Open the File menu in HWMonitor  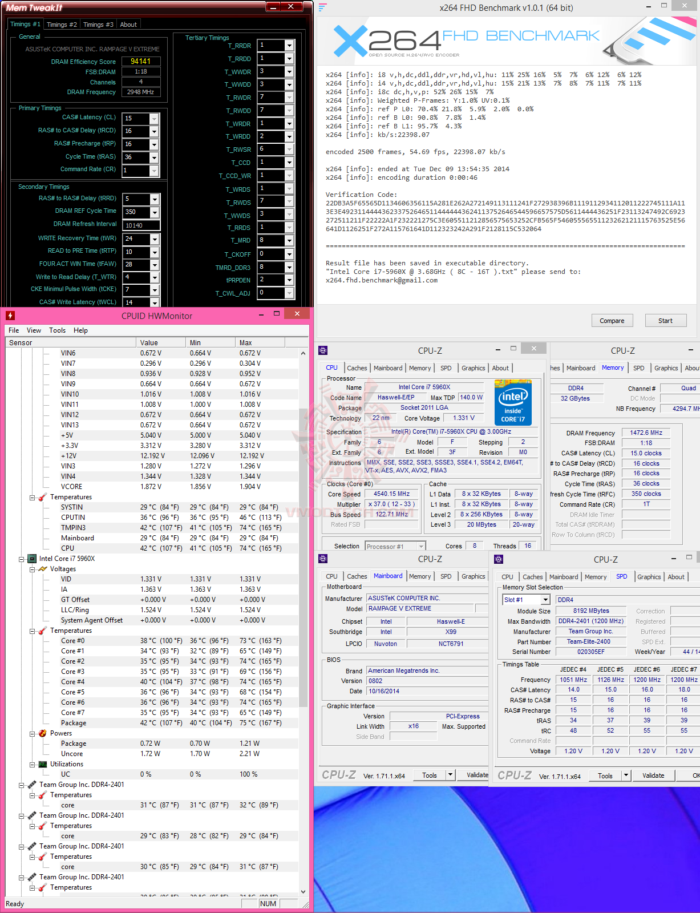[14, 330]
